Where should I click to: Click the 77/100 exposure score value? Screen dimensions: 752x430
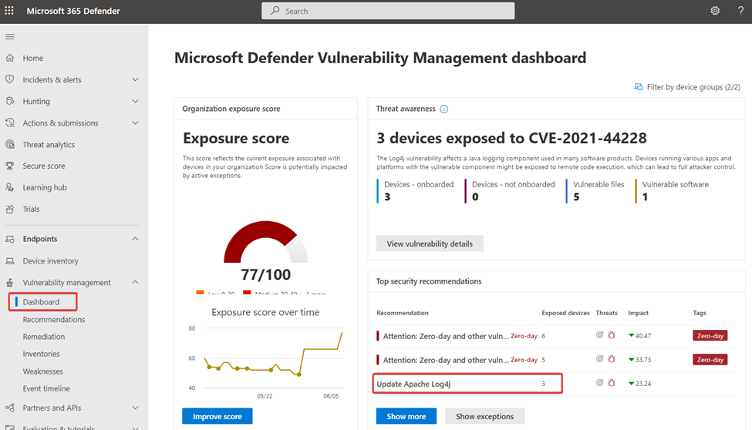(x=265, y=274)
